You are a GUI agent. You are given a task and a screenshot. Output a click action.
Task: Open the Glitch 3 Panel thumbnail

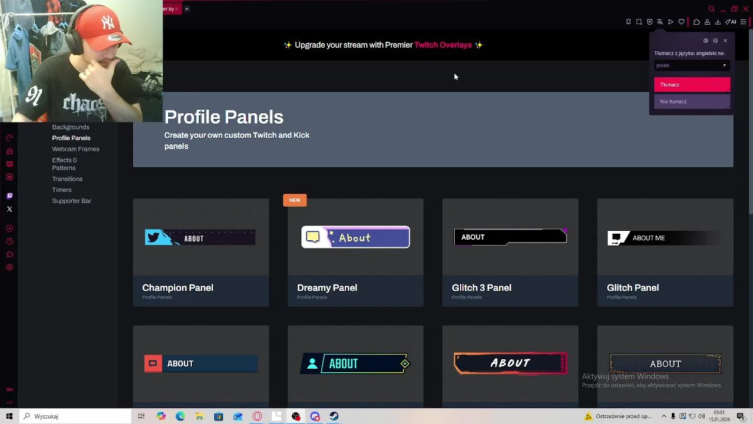pyautogui.click(x=510, y=237)
